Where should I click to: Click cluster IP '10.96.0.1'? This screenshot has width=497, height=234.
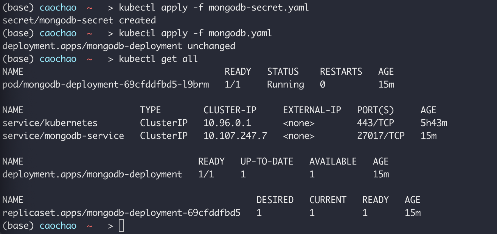pyautogui.click(x=227, y=123)
